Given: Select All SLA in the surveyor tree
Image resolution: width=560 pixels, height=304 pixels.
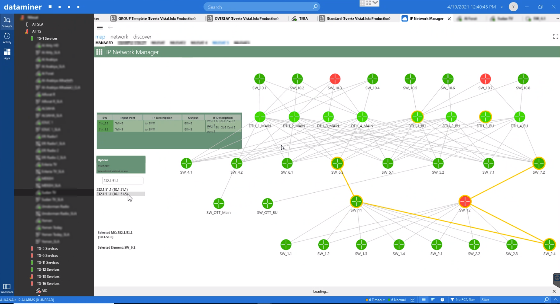Looking at the screenshot, I should [38, 24].
